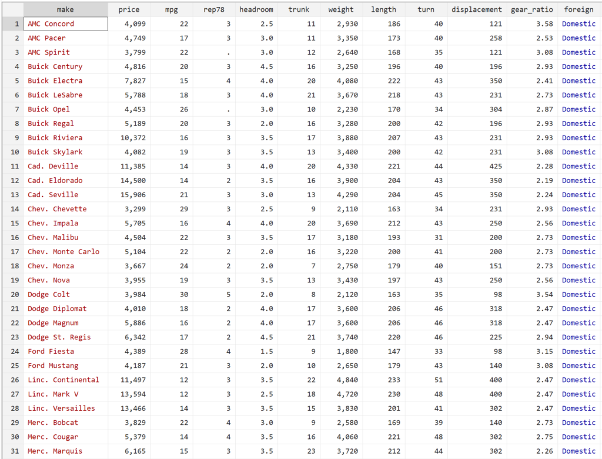Select the Chev. Impala cell
This screenshot has height=459, width=602.
coord(66,223)
